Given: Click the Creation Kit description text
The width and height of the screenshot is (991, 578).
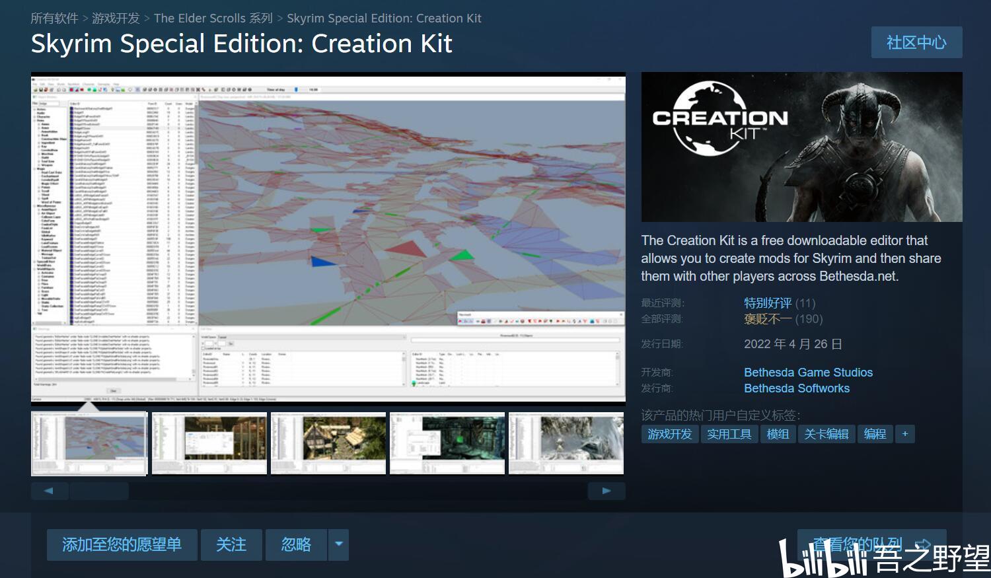Looking at the screenshot, I should 791,258.
